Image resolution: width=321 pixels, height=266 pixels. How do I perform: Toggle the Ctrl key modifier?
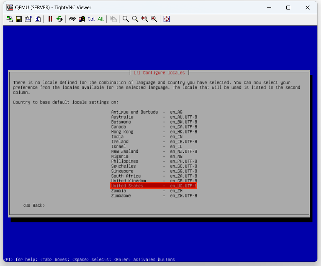click(x=91, y=19)
